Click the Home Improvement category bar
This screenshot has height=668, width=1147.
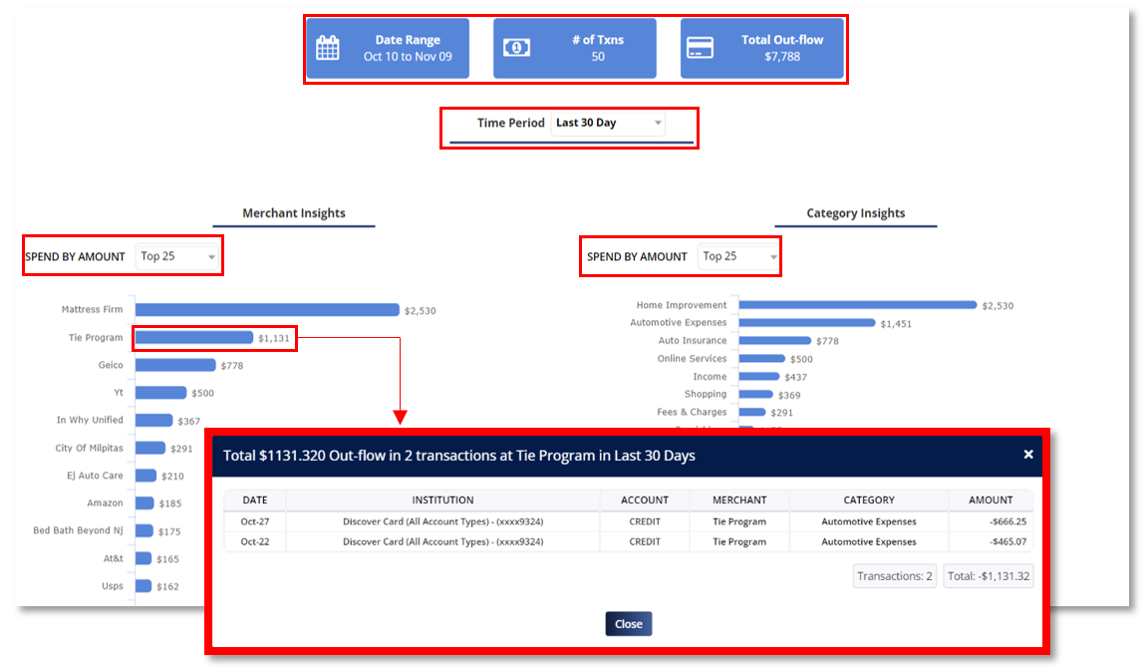857,305
